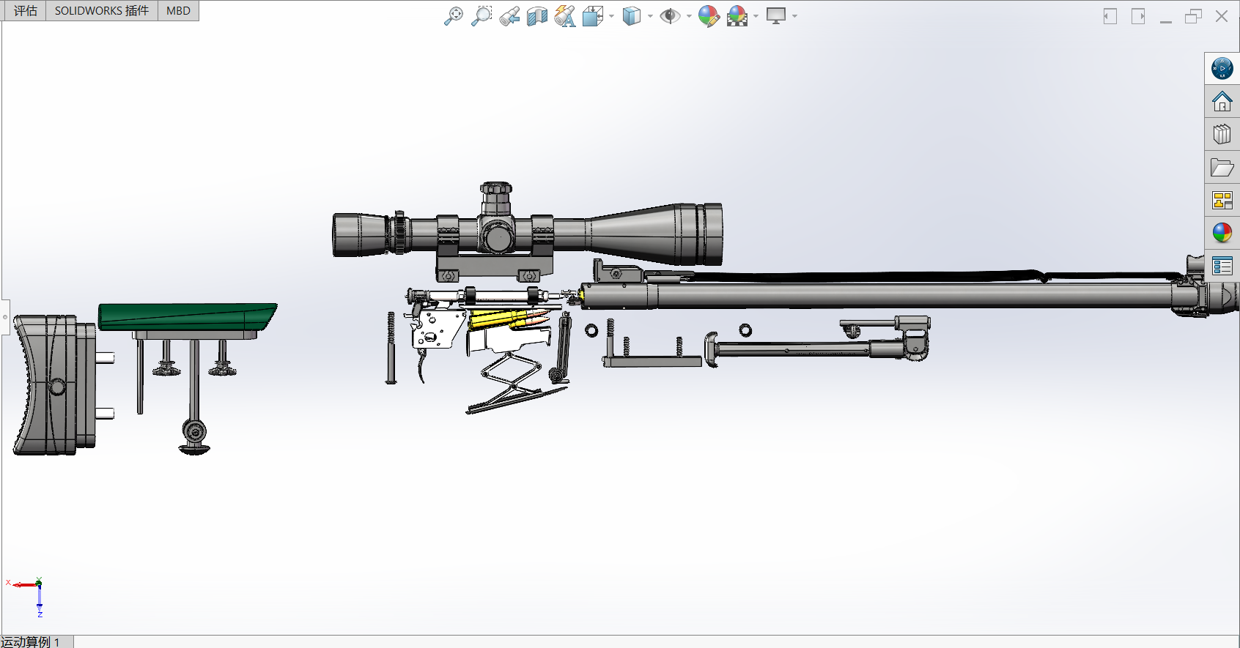Select the rifle barrel part
The height and width of the screenshot is (648, 1240).
(909, 296)
